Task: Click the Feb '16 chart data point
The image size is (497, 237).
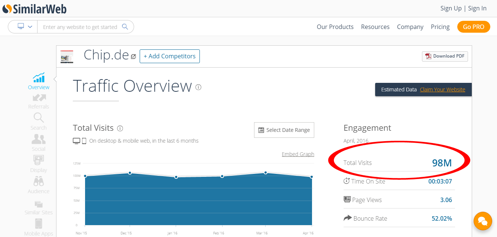Action: [222, 176]
